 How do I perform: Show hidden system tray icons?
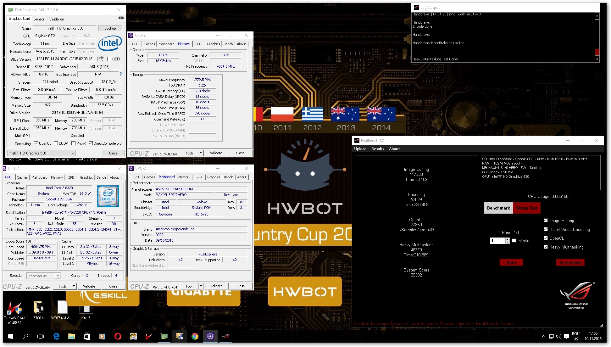[543, 336]
